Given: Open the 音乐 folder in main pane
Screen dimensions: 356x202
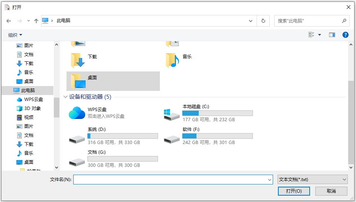Looking at the screenshot, I should click(173, 60).
